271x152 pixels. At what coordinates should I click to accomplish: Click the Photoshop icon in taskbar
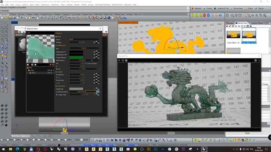click(x=156, y=149)
